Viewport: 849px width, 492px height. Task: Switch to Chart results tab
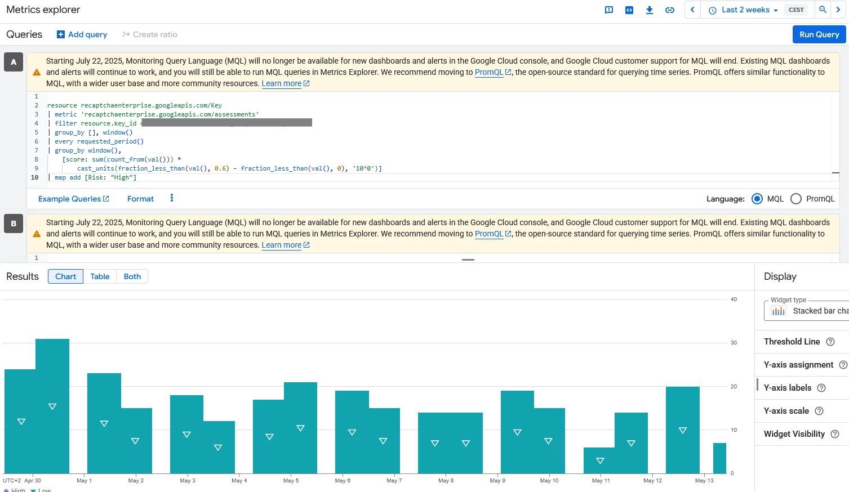pyautogui.click(x=65, y=276)
